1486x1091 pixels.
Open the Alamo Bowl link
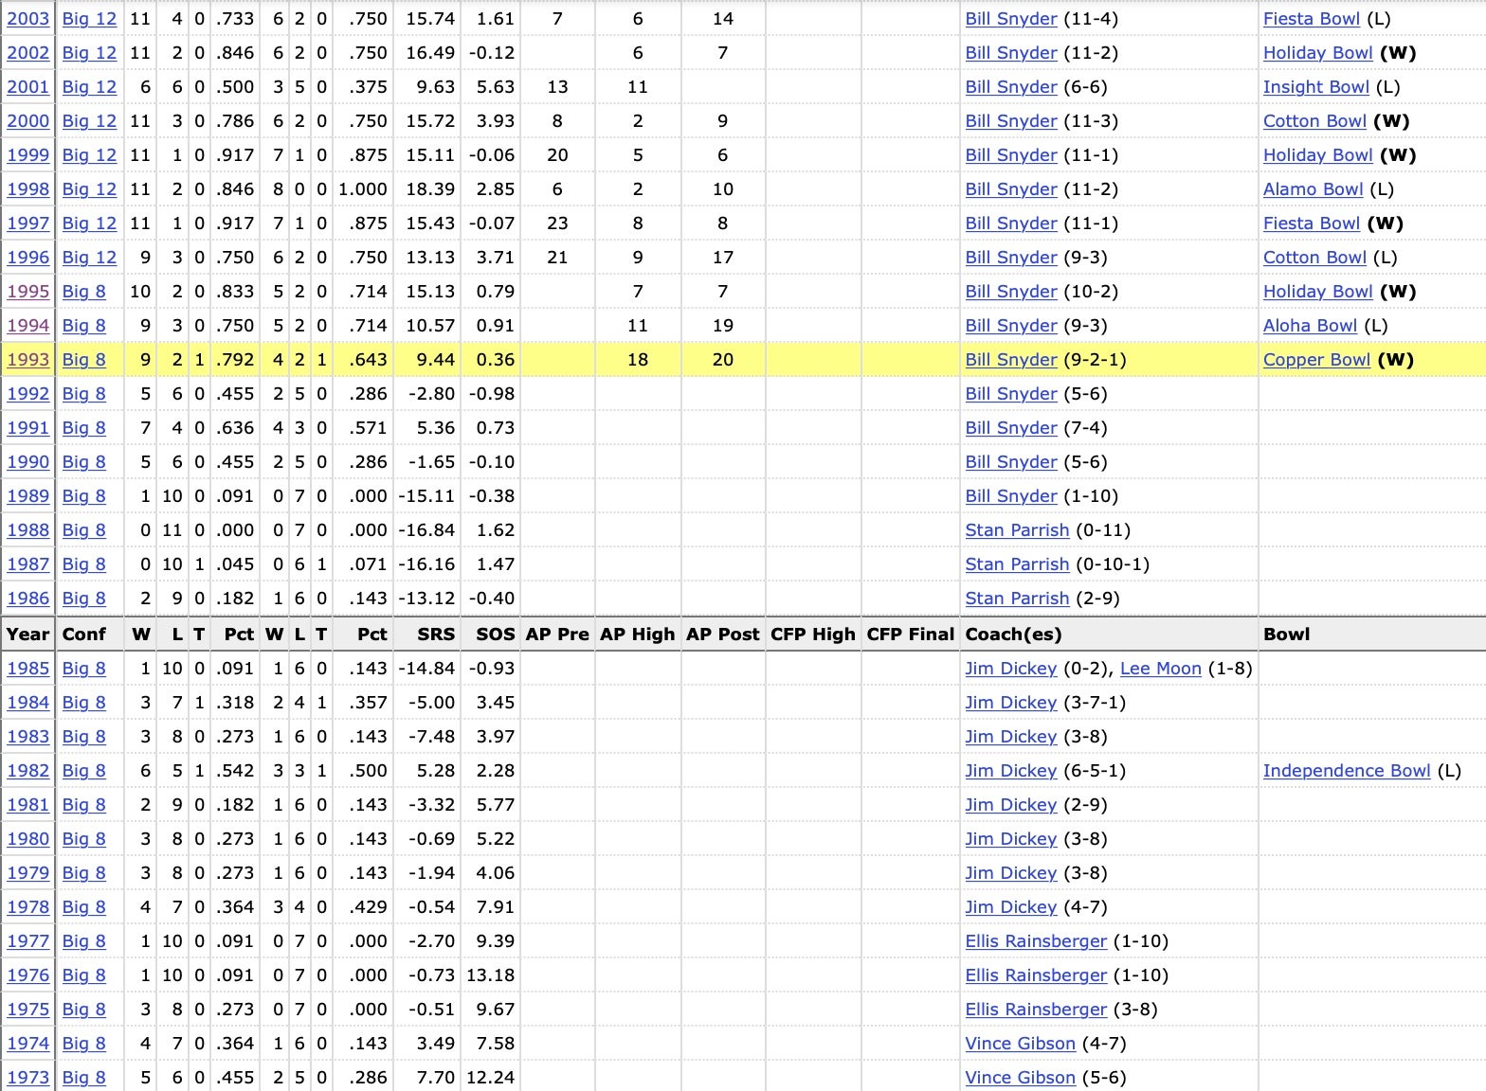(1313, 189)
